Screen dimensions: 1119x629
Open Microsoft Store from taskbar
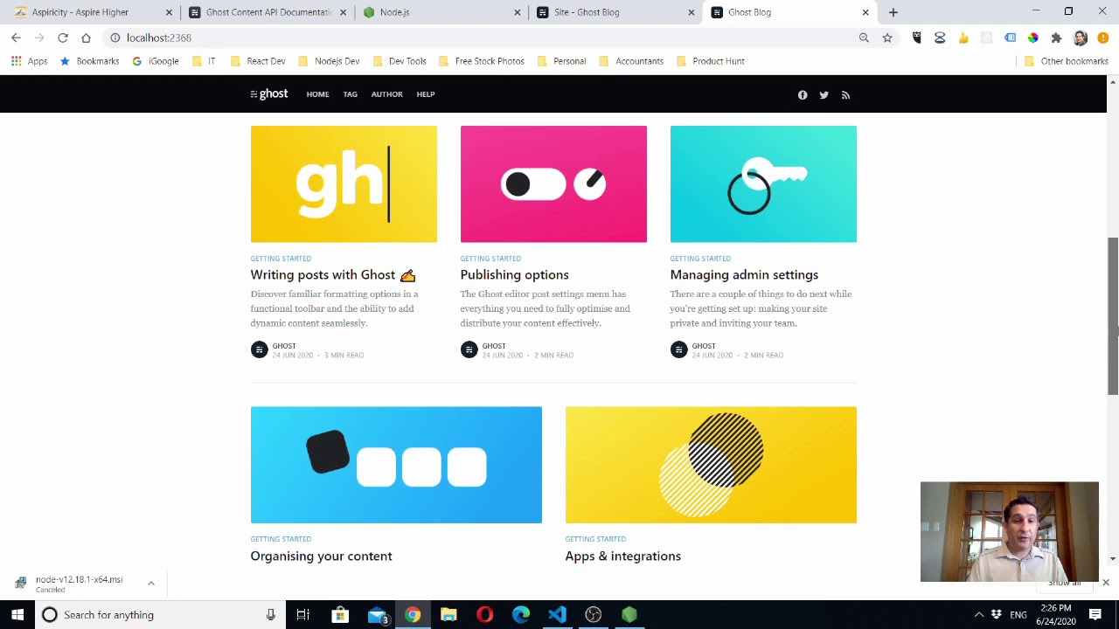[340, 615]
